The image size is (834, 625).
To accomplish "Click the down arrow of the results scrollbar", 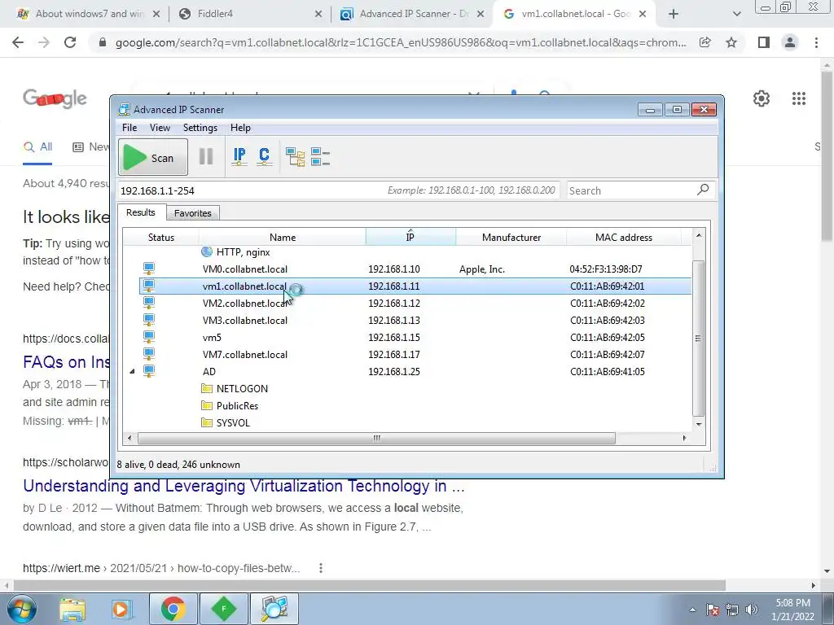I will point(698,424).
